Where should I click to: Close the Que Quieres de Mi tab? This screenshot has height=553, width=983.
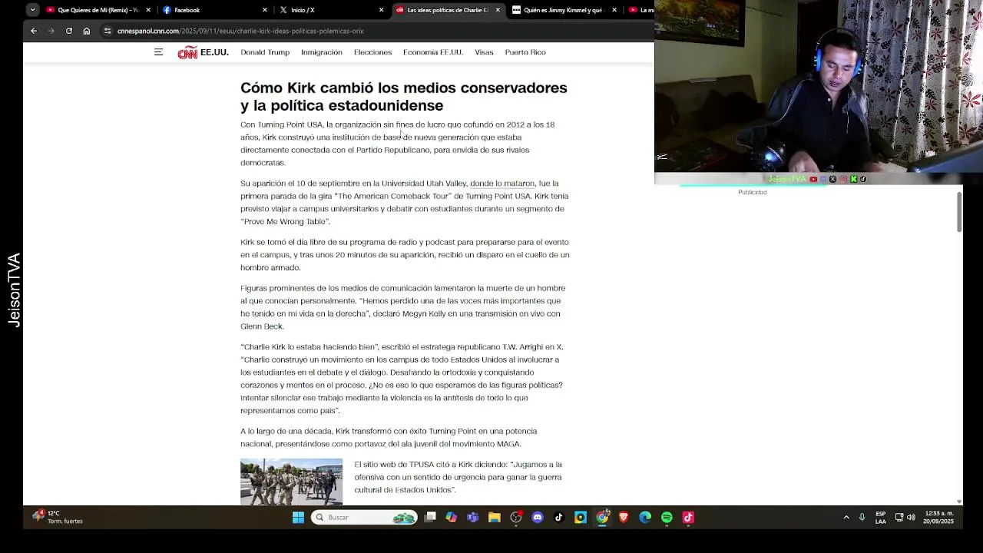148,10
